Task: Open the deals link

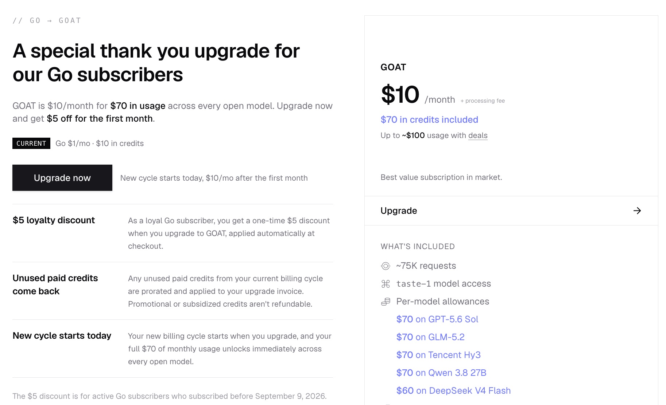Action: pos(478,135)
